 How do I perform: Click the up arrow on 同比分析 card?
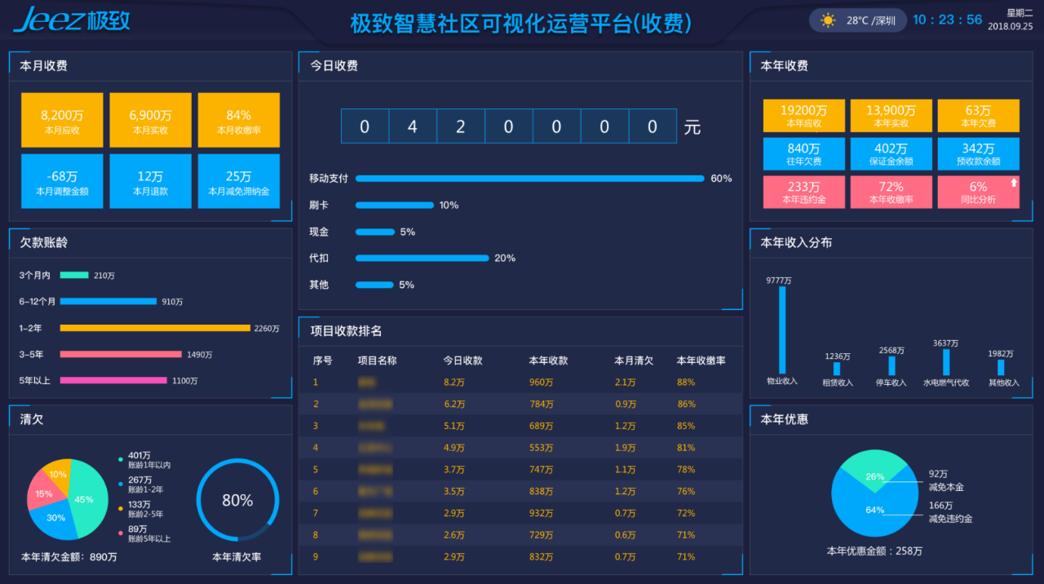click(x=1014, y=183)
